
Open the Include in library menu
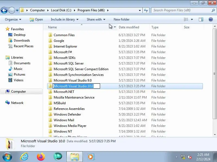click(x=65, y=19)
